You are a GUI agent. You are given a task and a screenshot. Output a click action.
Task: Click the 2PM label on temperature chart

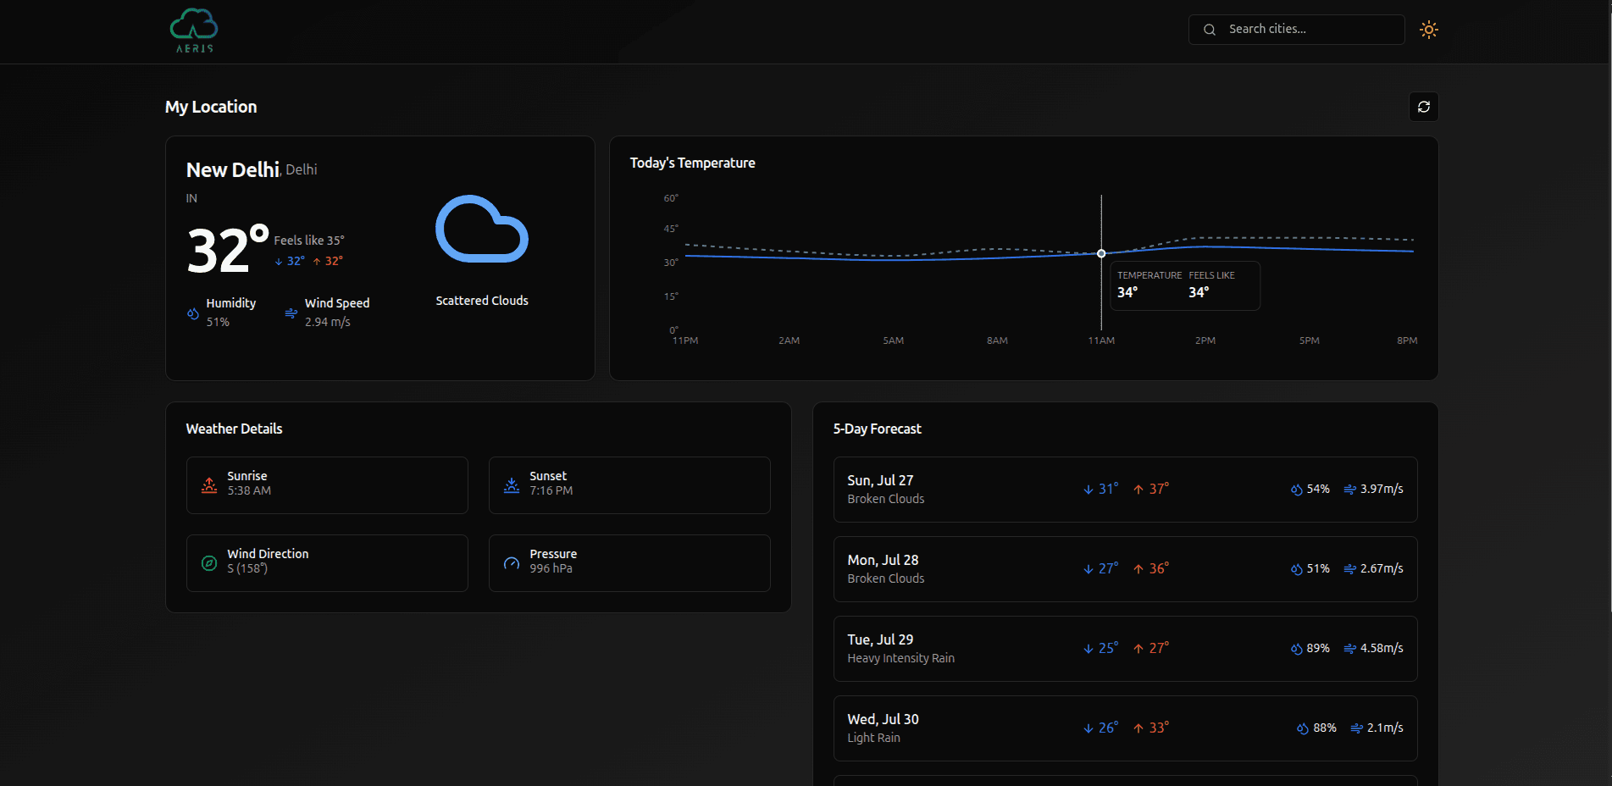click(x=1205, y=340)
